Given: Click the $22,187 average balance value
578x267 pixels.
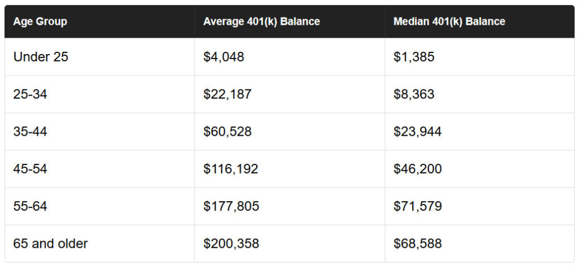Looking at the screenshot, I should 227,94.
